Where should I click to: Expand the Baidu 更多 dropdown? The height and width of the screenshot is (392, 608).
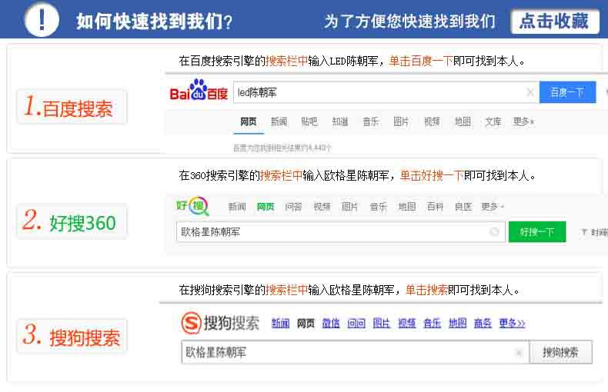pos(523,122)
